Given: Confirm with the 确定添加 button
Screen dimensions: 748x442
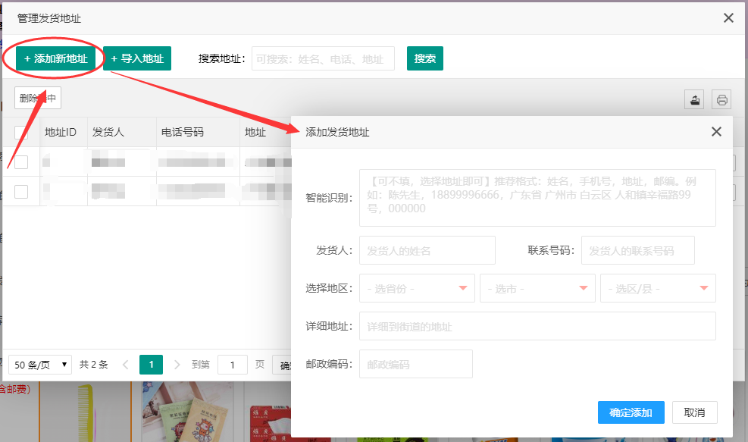Looking at the screenshot, I should pyautogui.click(x=631, y=412).
